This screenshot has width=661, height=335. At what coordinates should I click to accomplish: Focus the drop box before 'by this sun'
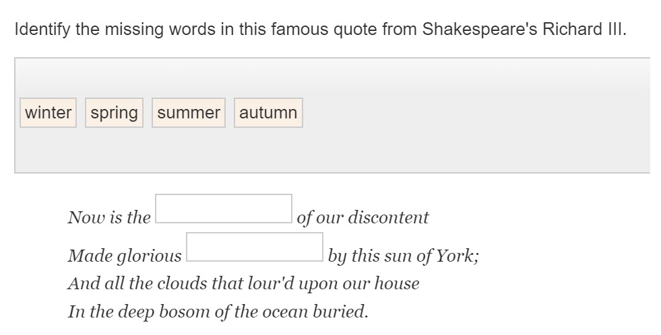pos(254,247)
